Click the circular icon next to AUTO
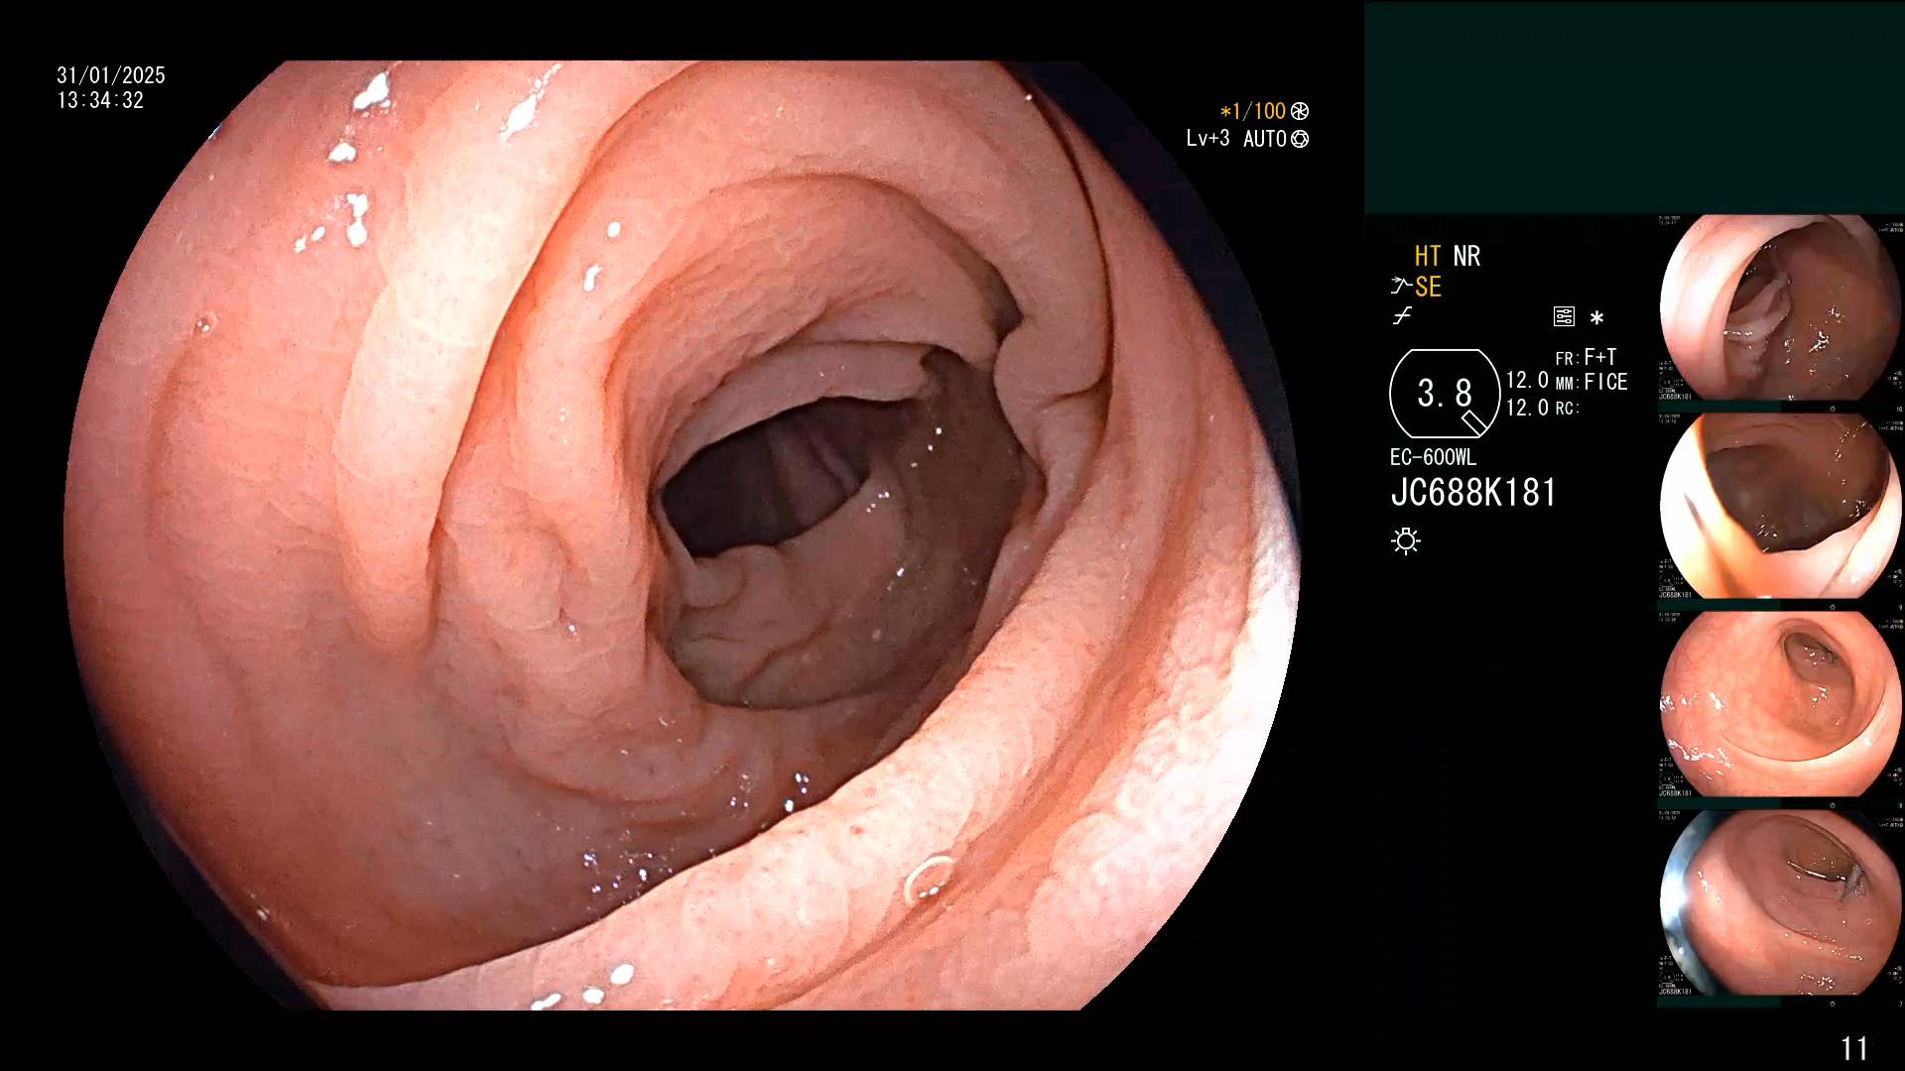 [x=1300, y=139]
